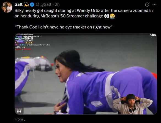Click the shooting star emoji beside Salt

26,4
